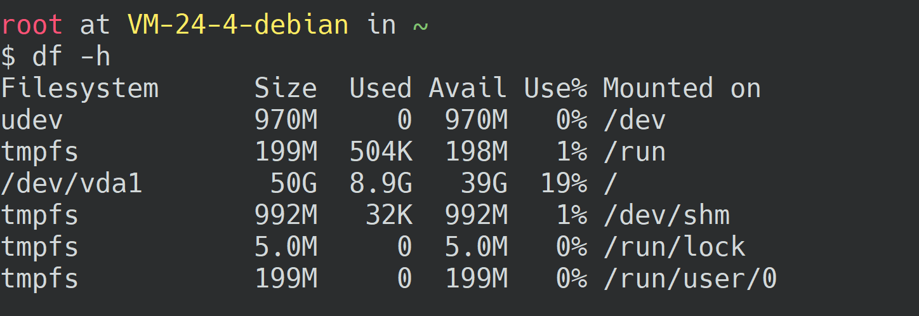Click the '32K' used value
This screenshot has width=919, height=316.
(x=388, y=216)
